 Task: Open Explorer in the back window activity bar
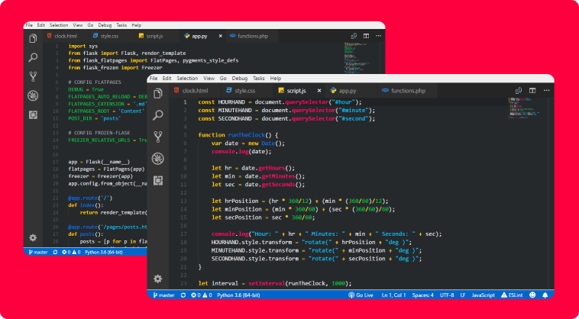coord(33,38)
